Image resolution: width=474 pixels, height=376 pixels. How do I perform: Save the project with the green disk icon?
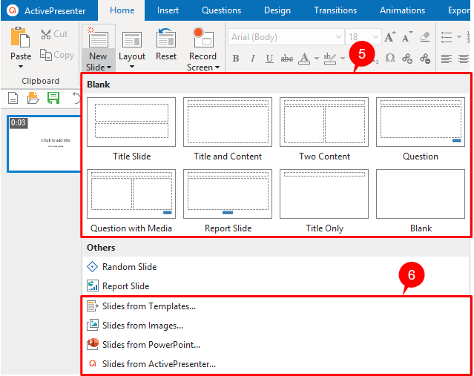click(53, 98)
